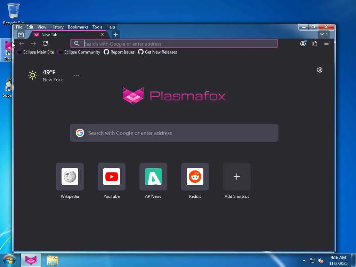Open the Reddit shortcut tile
356x267 pixels.
(195, 177)
